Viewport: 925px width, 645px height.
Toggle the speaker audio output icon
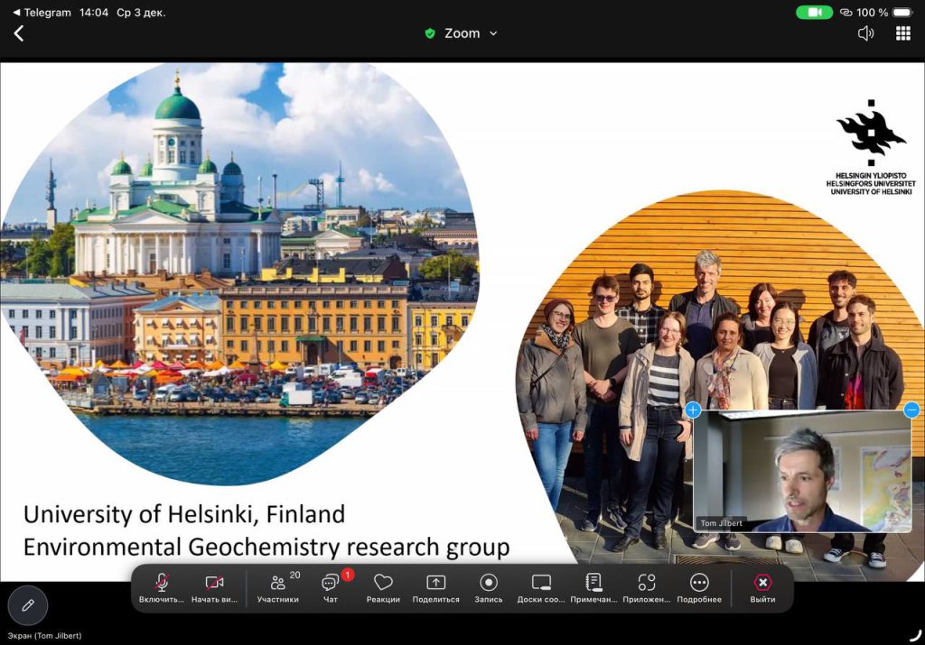tap(865, 33)
